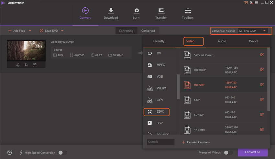Choose the 4K Video preset

pos(224,129)
